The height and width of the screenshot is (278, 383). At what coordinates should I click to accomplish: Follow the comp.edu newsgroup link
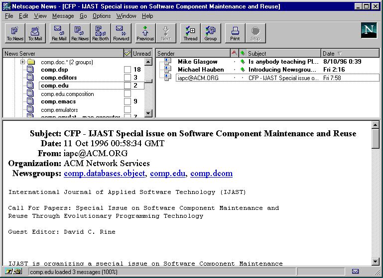coord(167,174)
